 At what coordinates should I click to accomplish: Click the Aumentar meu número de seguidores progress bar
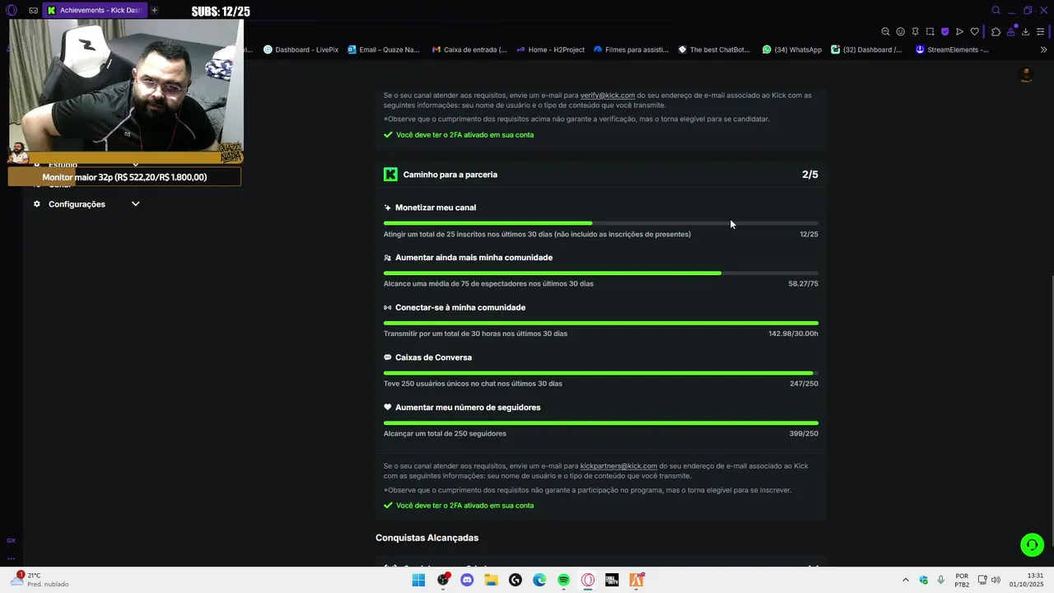click(x=601, y=423)
